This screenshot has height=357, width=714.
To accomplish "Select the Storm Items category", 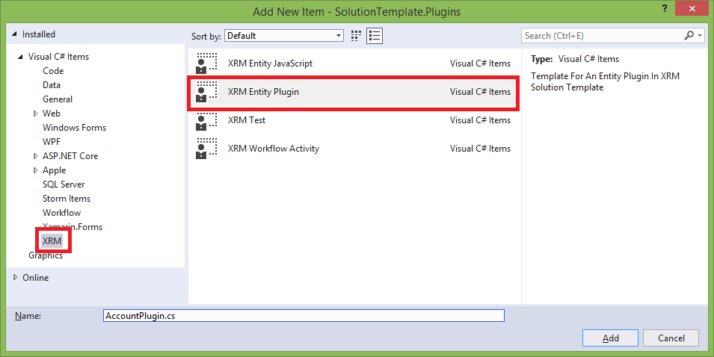I will tap(67, 199).
